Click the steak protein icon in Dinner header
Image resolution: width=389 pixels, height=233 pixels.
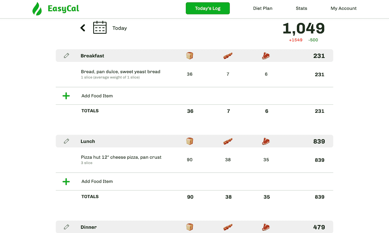tap(266, 227)
